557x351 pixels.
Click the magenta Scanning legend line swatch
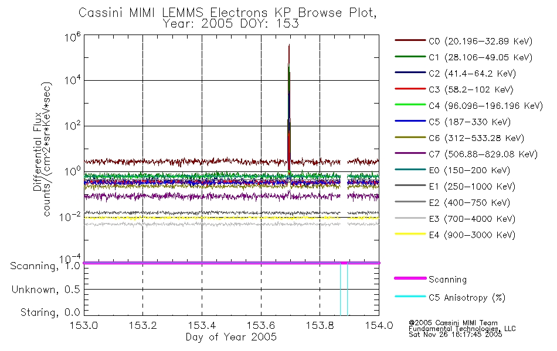click(x=410, y=278)
